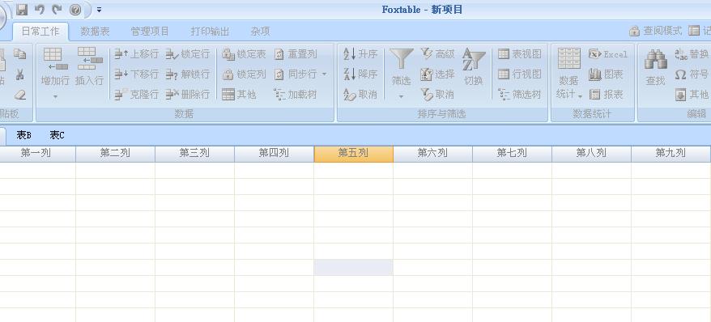Viewport: 711px width, 322px height.
Task: Click the save floppy disk icon
Action: click(x=22, y=9)
